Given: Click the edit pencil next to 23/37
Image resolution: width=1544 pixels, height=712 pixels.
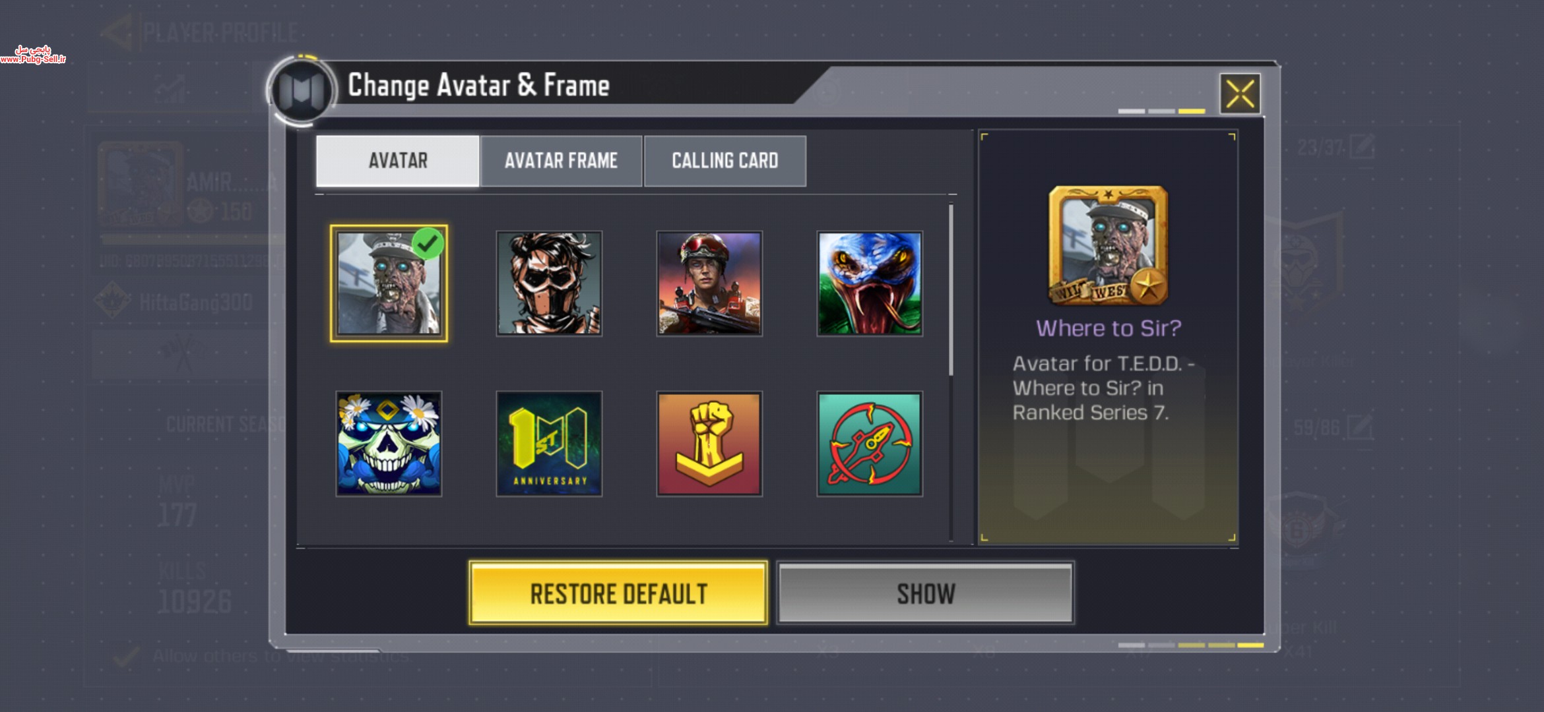Looking at the screenshot, I should click(1362, 146).
